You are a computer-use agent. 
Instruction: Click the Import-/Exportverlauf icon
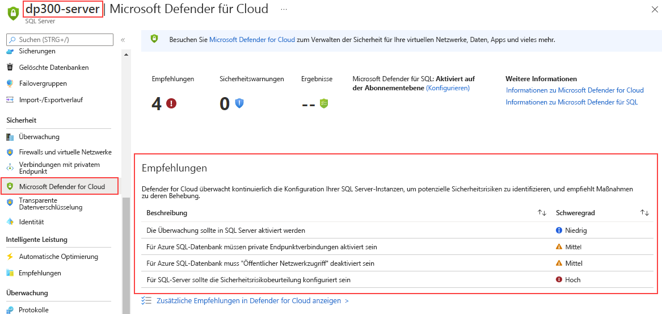[10, 100]
